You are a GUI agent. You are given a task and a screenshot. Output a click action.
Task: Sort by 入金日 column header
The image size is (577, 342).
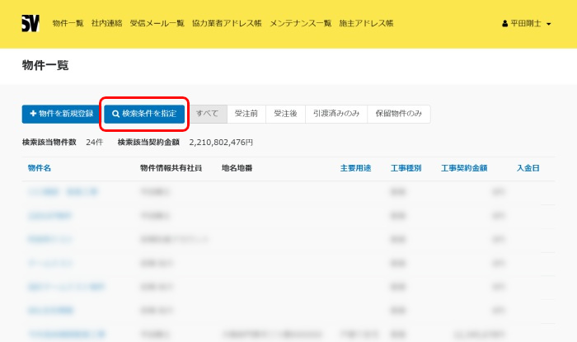tap(528, 168)
